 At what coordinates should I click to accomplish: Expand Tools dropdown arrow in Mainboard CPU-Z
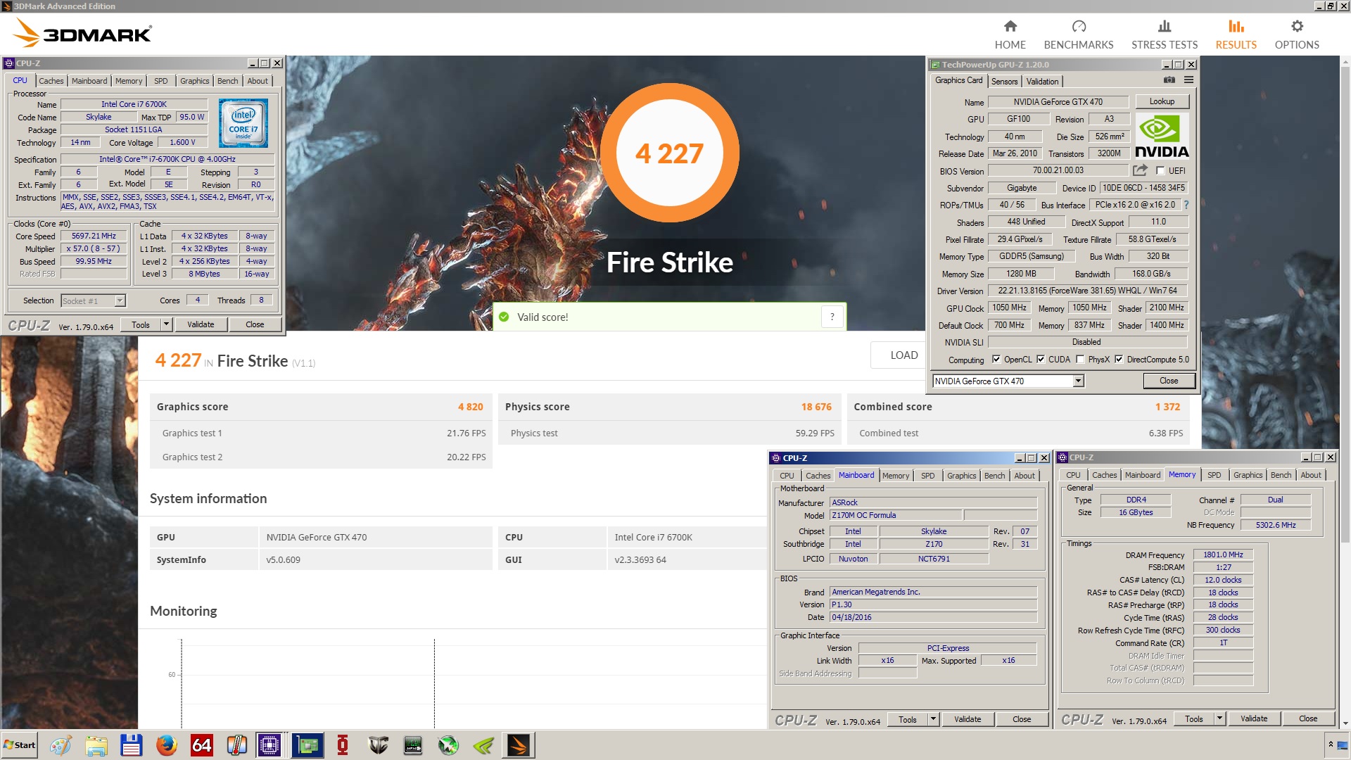click(933, 719)
